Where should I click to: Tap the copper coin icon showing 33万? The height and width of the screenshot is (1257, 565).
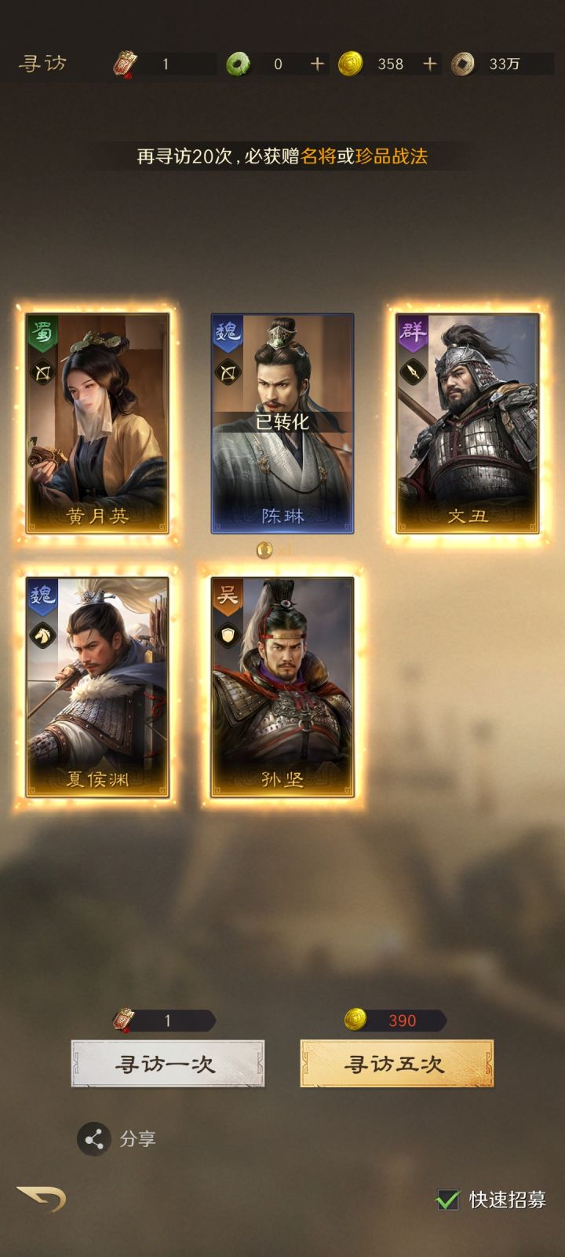coord(463,64)
